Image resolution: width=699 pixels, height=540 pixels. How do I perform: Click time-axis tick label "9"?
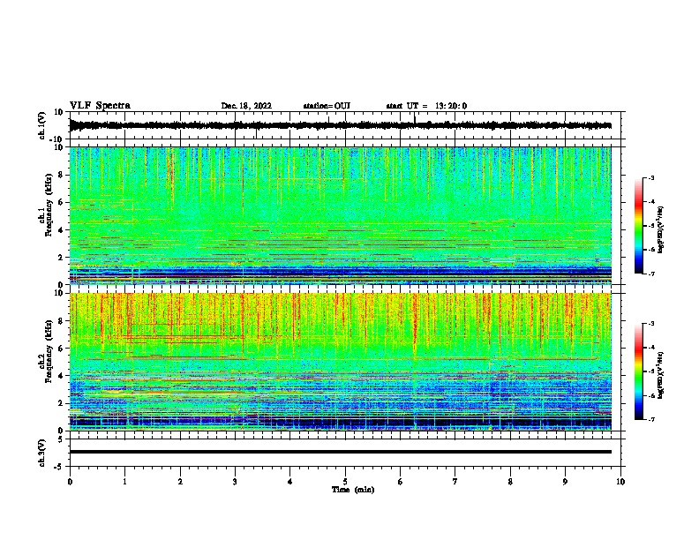(565, 482)
